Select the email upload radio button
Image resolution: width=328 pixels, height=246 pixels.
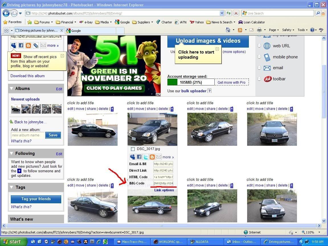[x=259, y=68]
